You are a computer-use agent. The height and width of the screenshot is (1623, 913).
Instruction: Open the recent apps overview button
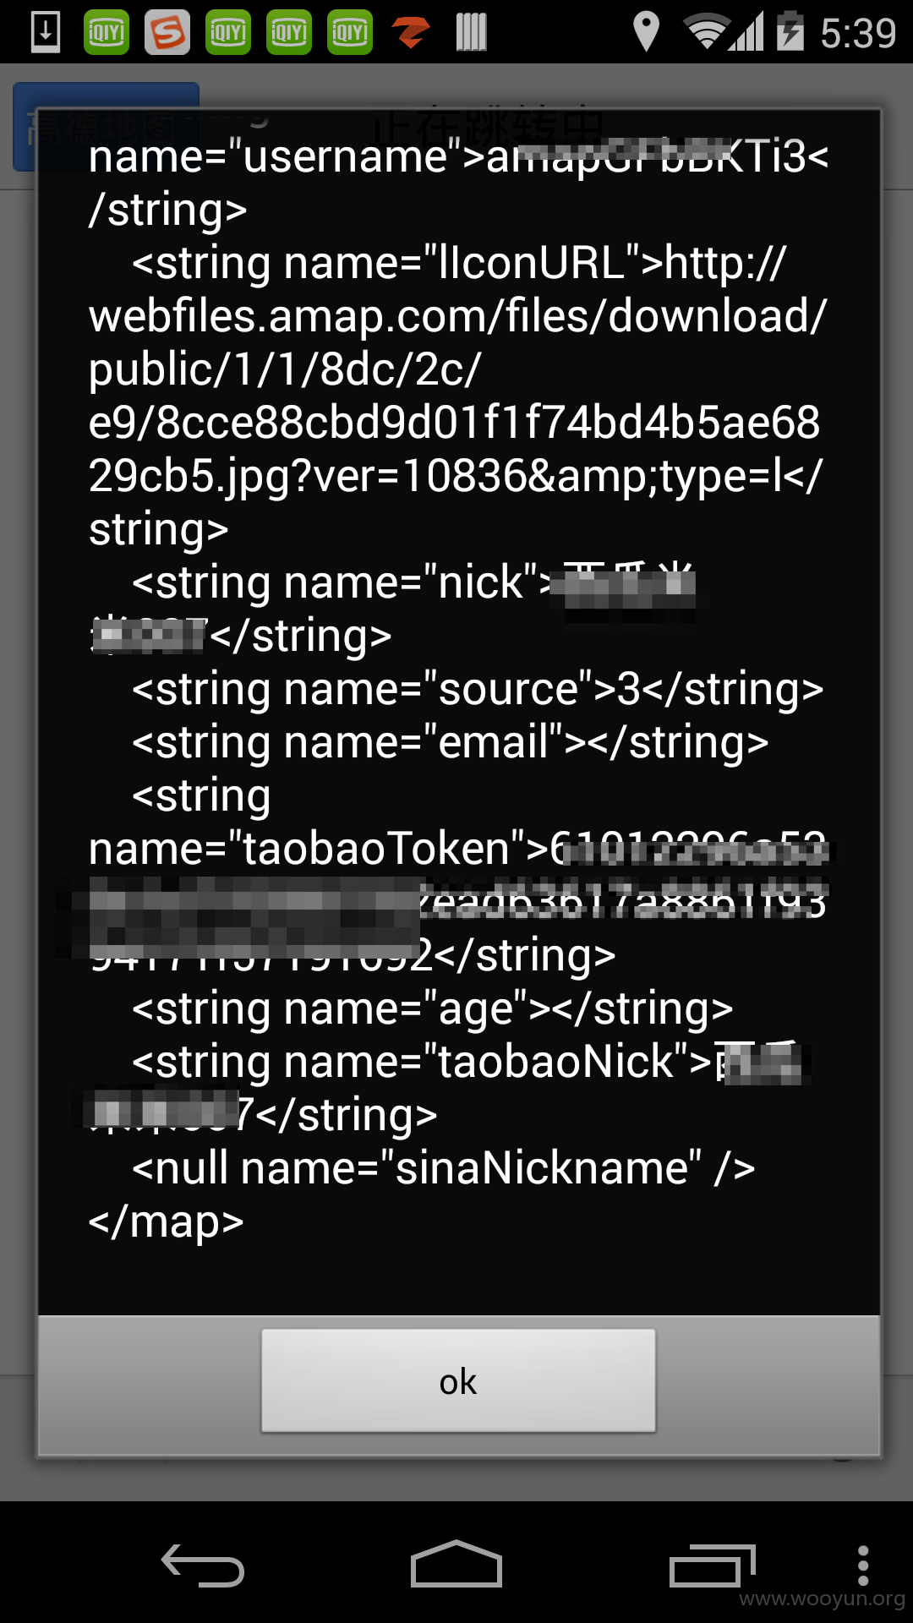[x=712, y=1566]
